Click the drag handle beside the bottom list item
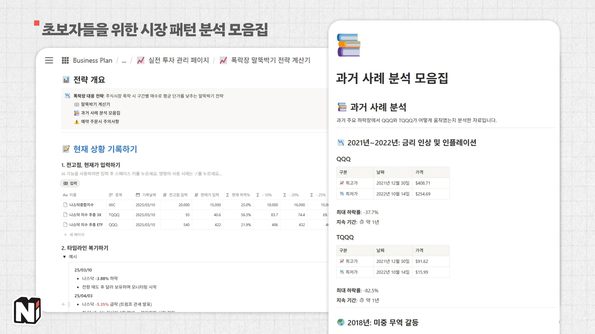 point(69,304)
